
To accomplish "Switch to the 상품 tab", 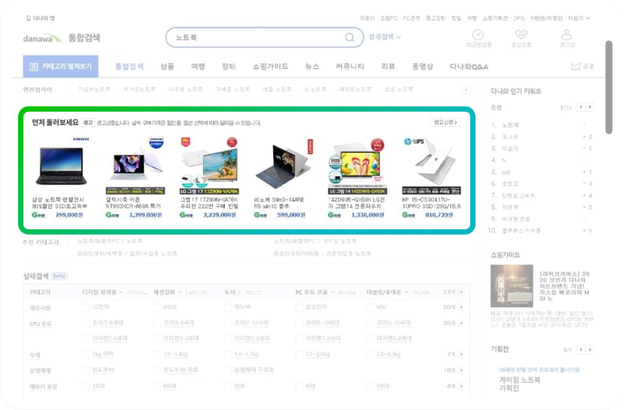I will point(167,67).
